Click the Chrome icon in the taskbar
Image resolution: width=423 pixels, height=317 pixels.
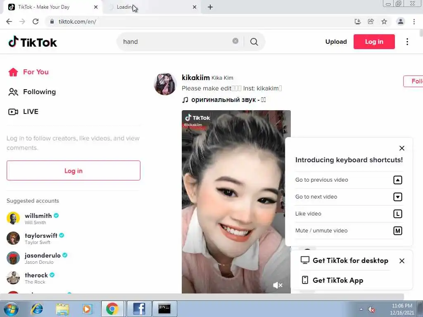coord(112,309)
